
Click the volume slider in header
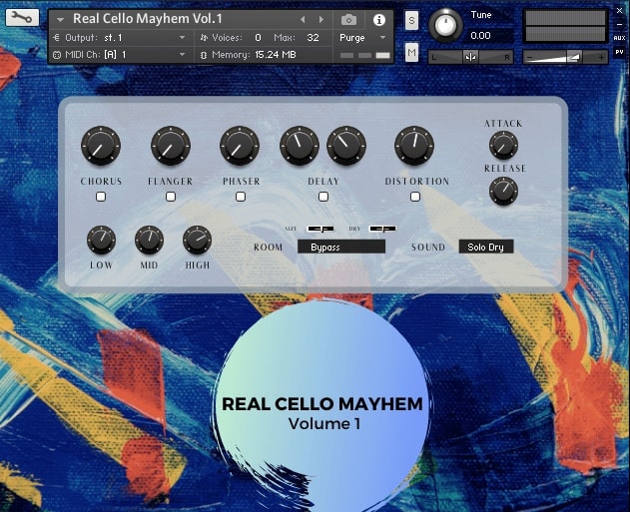pos(560,57)
